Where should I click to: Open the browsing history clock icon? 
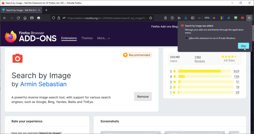tap(172, 18)
